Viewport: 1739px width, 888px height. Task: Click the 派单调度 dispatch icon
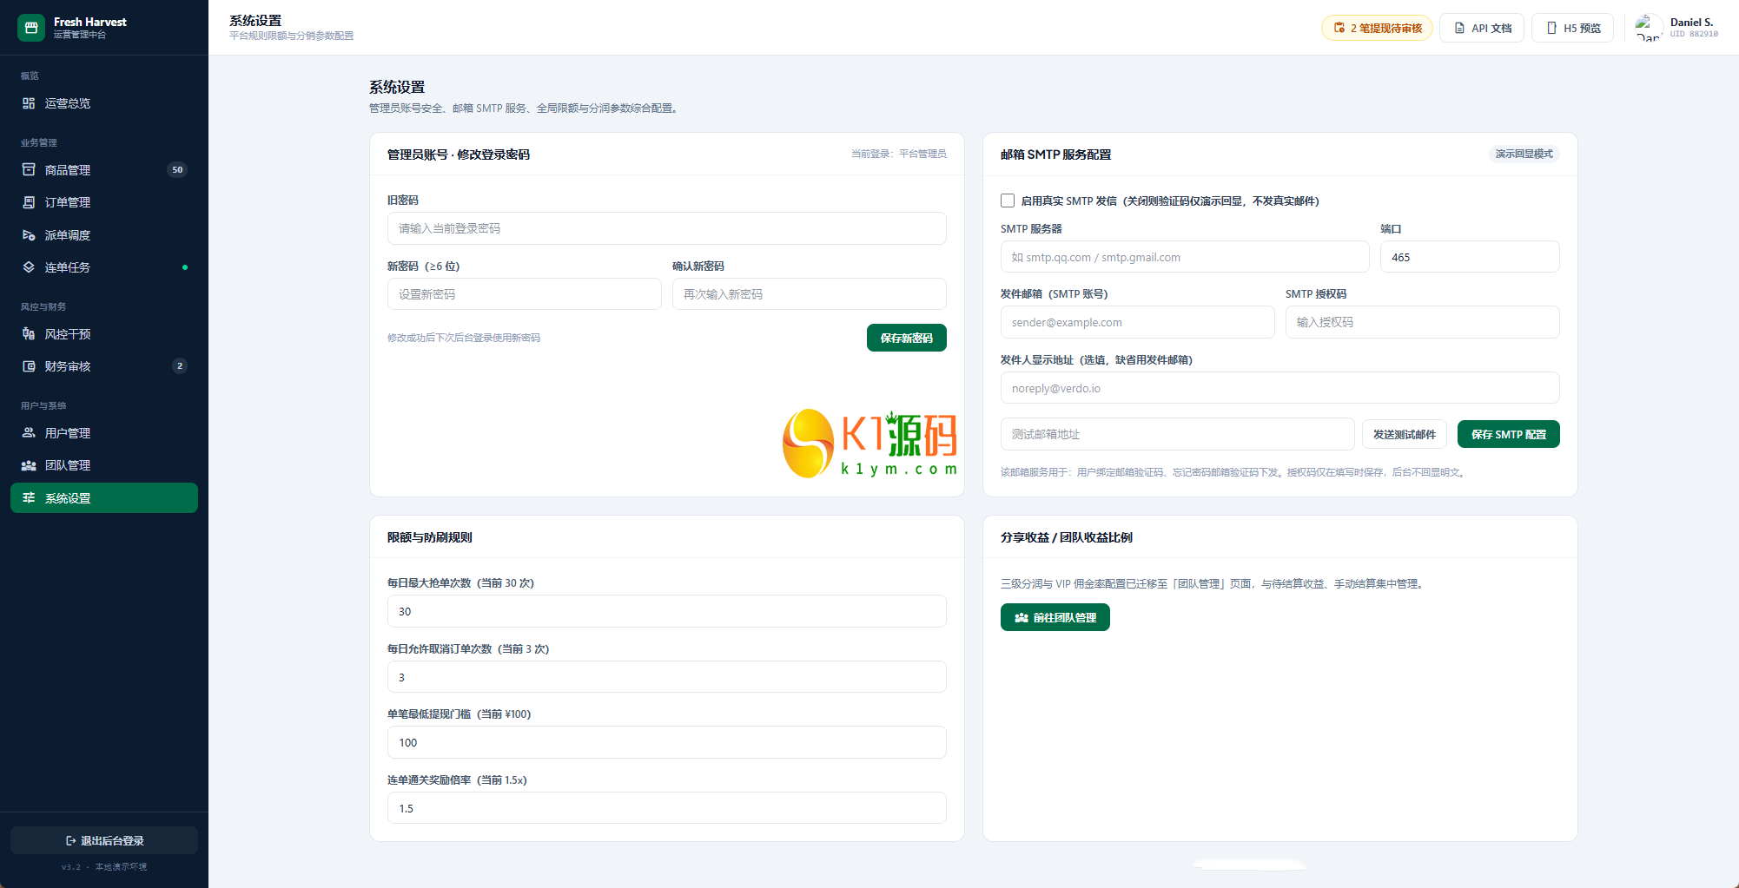click(29, 235)
